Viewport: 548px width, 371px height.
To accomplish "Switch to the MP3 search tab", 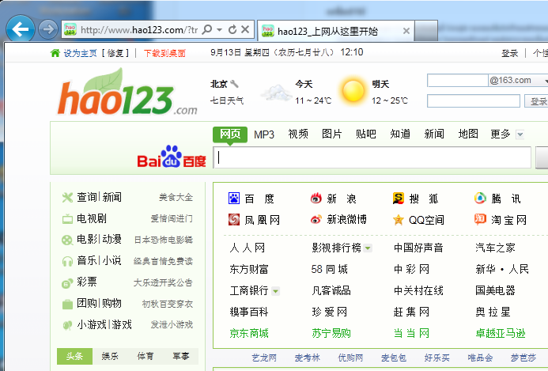I will 264,134.
